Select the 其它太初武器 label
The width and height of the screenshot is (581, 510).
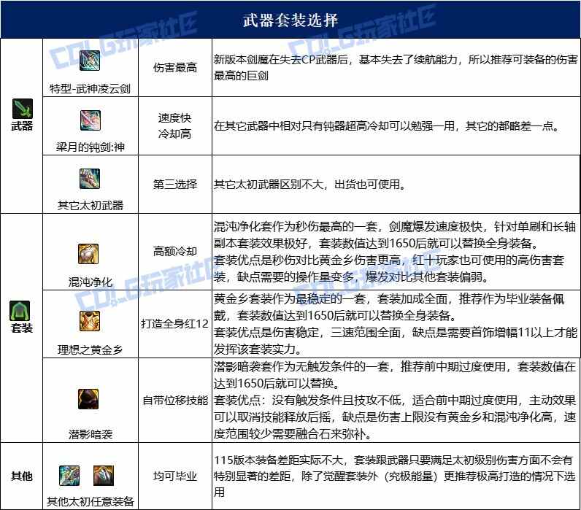90,205
